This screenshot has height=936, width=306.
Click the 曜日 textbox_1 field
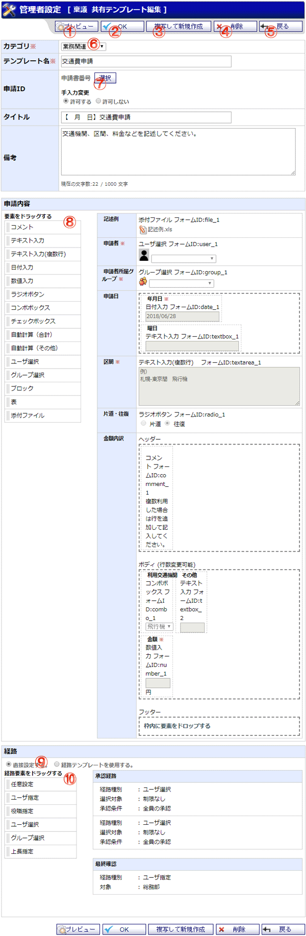tap(192, 346)
